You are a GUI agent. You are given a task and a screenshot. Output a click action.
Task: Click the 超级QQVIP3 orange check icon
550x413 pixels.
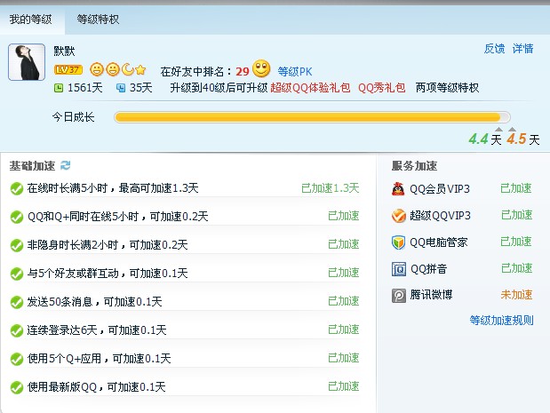pos(398,216)
